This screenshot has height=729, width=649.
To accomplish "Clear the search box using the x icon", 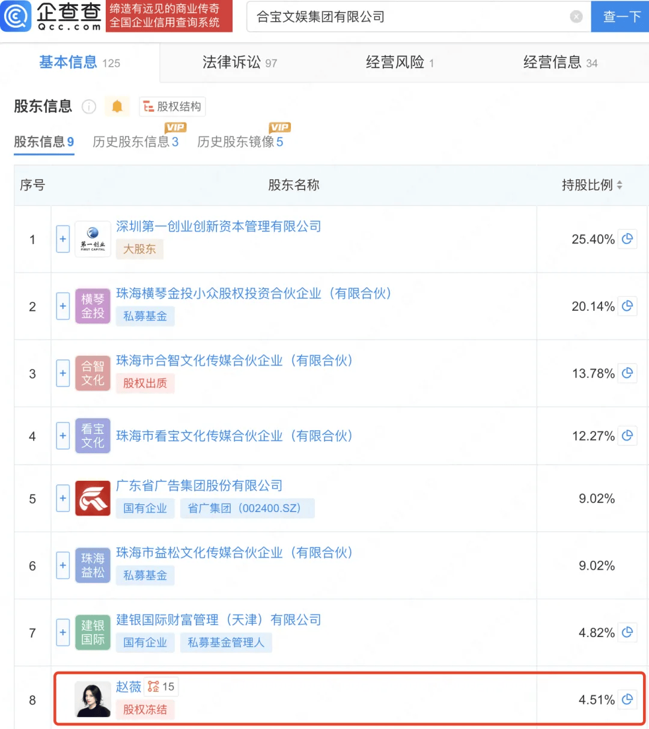I will coord(576,16).
